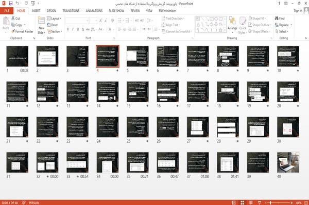Screen dimensions: 309x205
Task: Click the spell check icon in status bar
Action: tap(24, 202)
